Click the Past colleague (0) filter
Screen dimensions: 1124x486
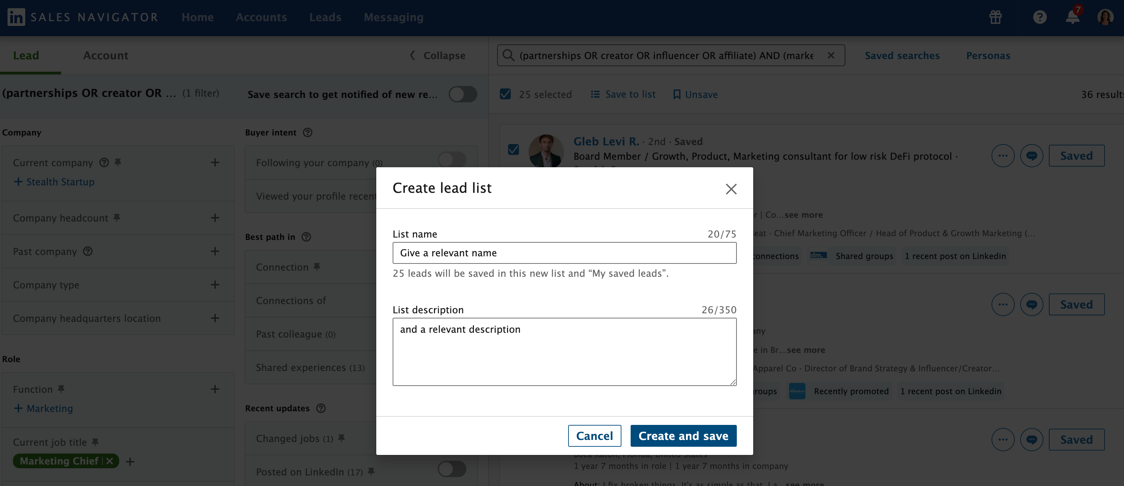click(295, 334)
